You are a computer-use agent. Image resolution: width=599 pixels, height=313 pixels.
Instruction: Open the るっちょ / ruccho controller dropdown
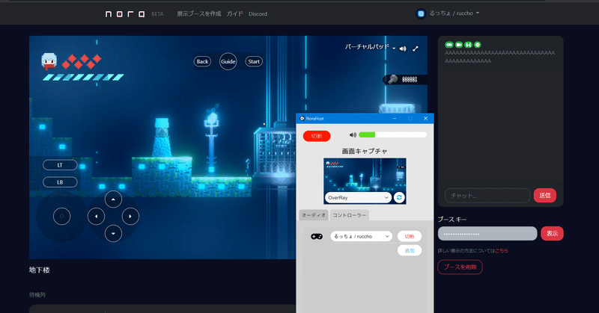362,236
